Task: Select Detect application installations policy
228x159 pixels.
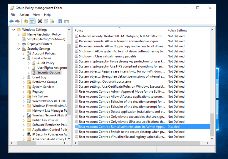Action: point(122,112)
